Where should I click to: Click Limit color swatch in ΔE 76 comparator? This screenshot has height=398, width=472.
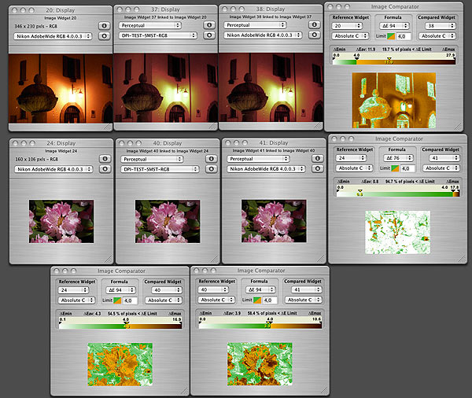click(x=395, y=168)
